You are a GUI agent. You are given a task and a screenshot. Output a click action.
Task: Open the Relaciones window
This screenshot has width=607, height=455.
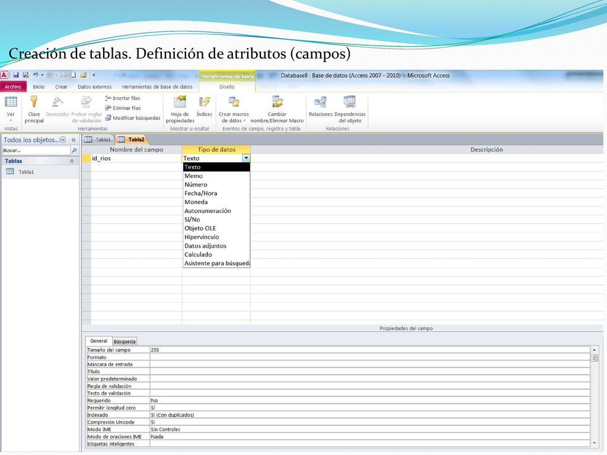pos(321,107)
